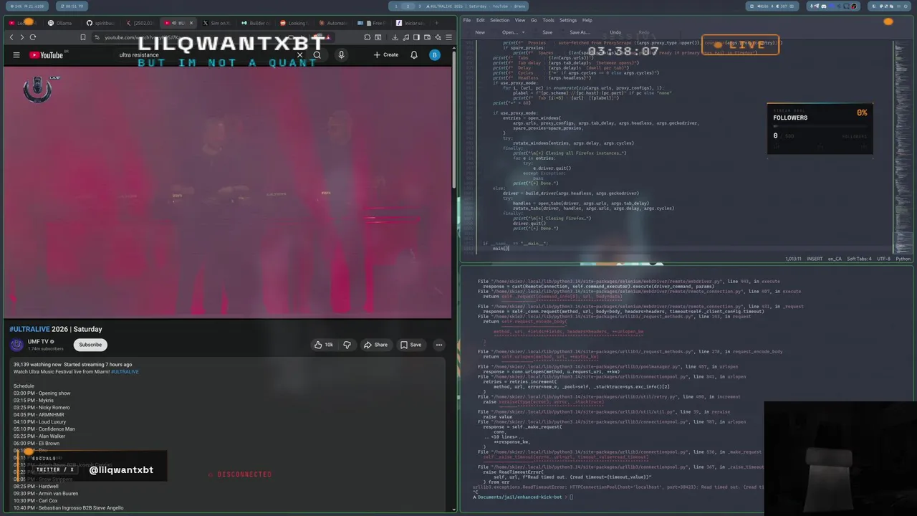The width and height of the screenshot is (917, 516).
Task: Open the editor Selection menu
Action: click(x=500, y=20)
